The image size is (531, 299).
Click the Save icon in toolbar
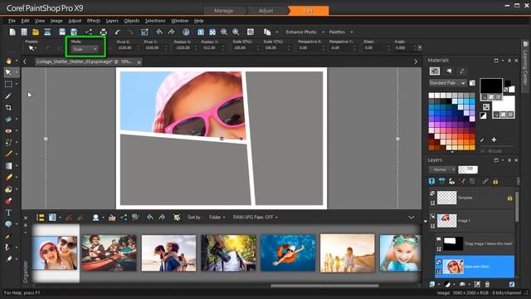[x=62, y=32]
